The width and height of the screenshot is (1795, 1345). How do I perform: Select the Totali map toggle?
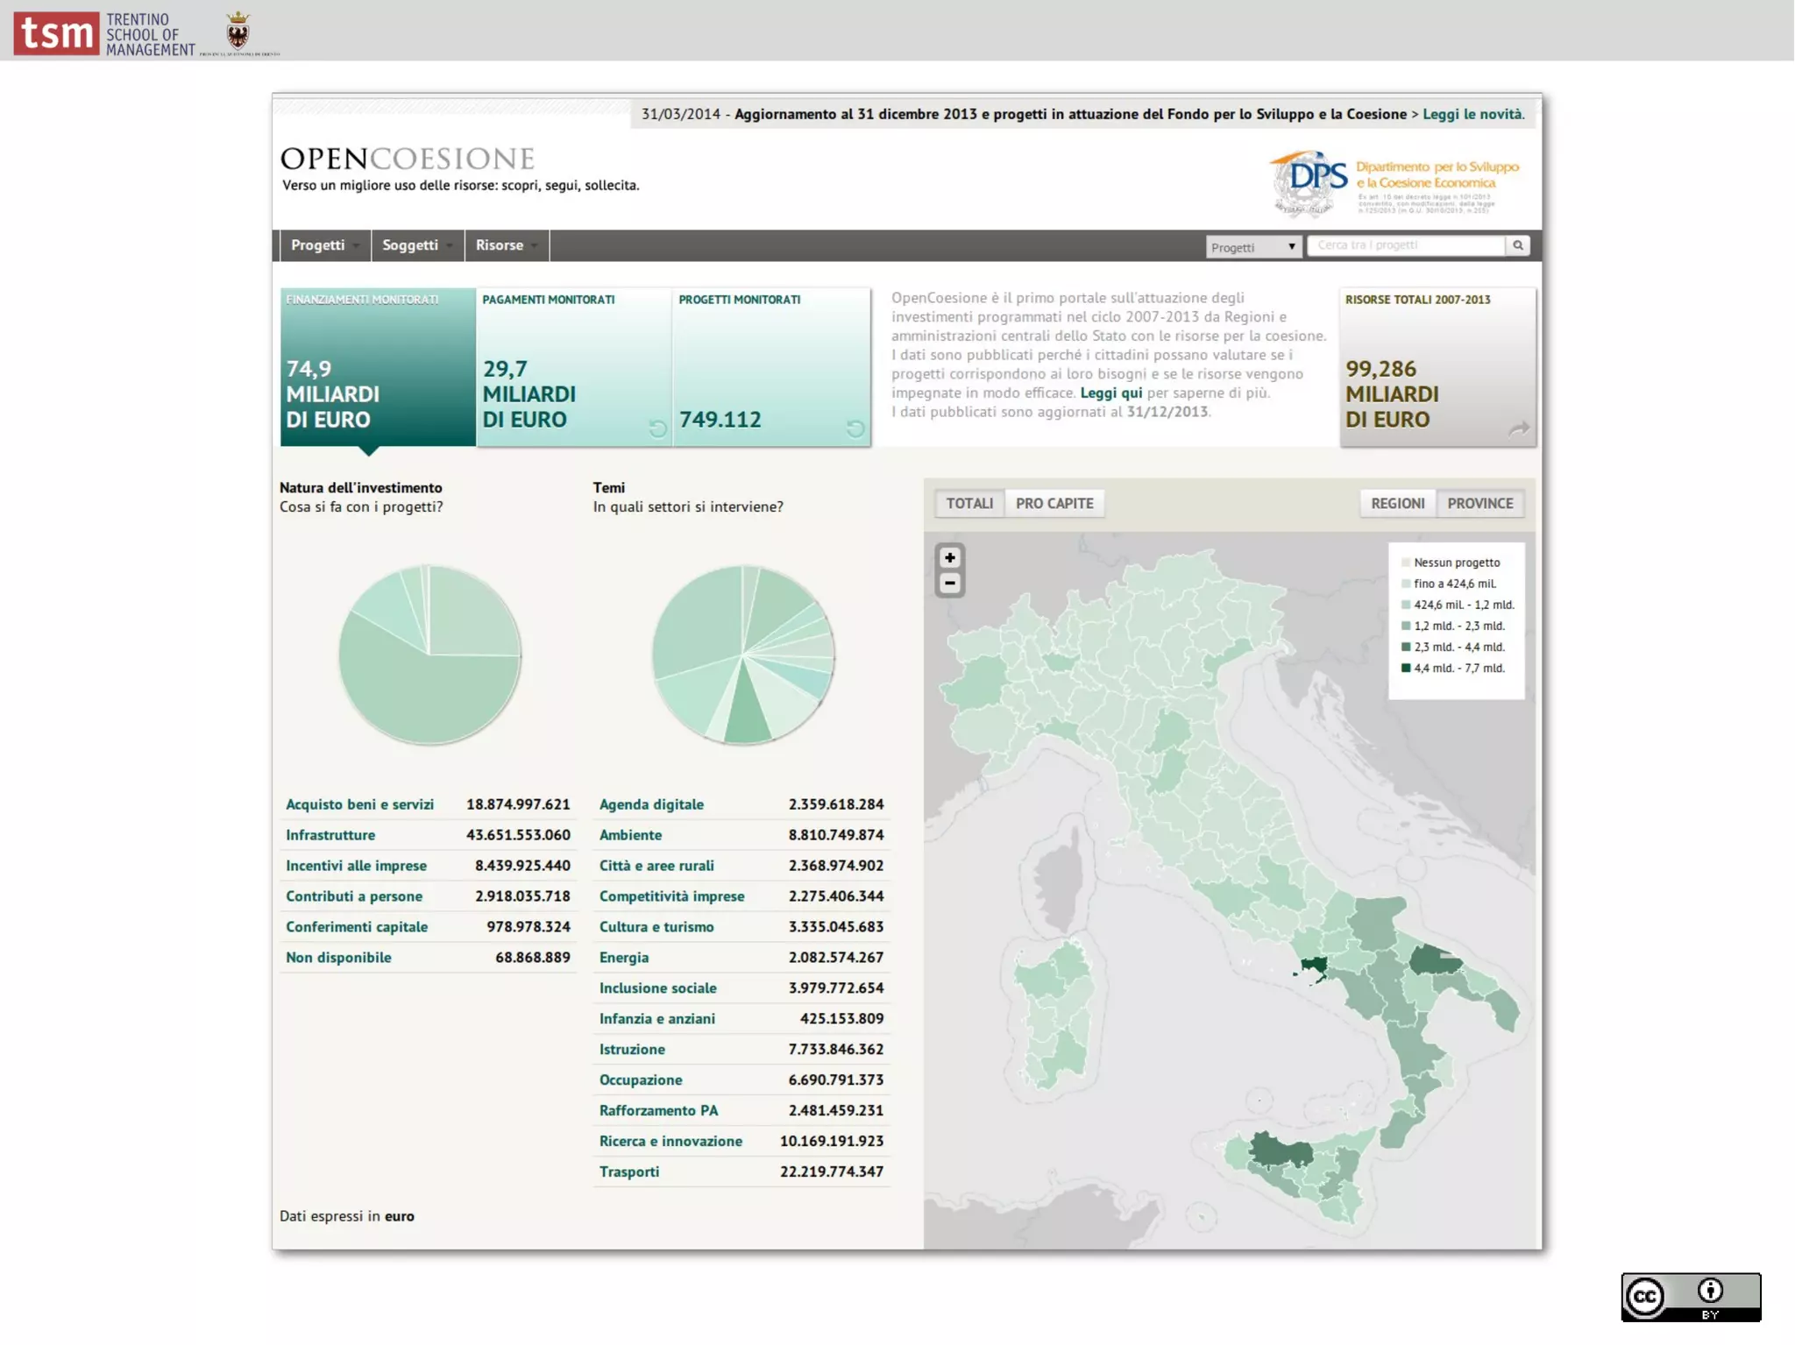969,503
